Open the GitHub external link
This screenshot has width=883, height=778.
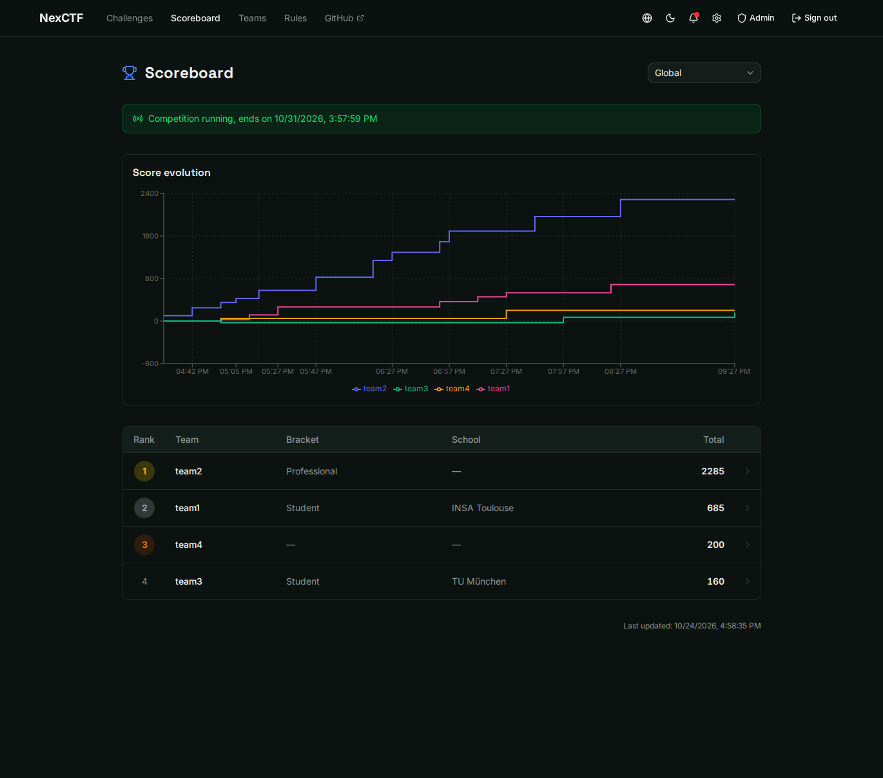click(x=344, y=18)
